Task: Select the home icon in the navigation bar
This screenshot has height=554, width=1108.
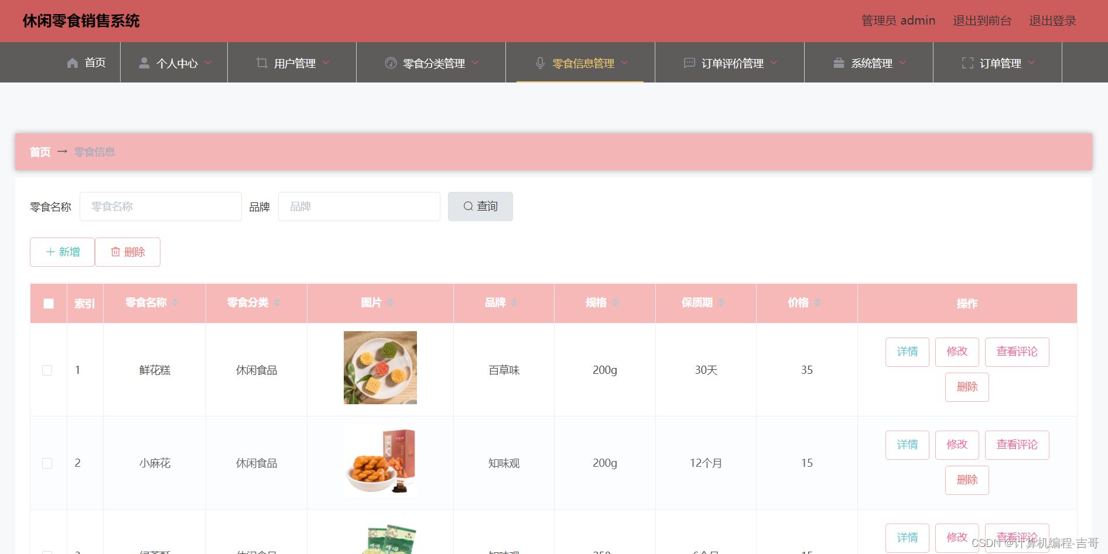Action: 72,63
